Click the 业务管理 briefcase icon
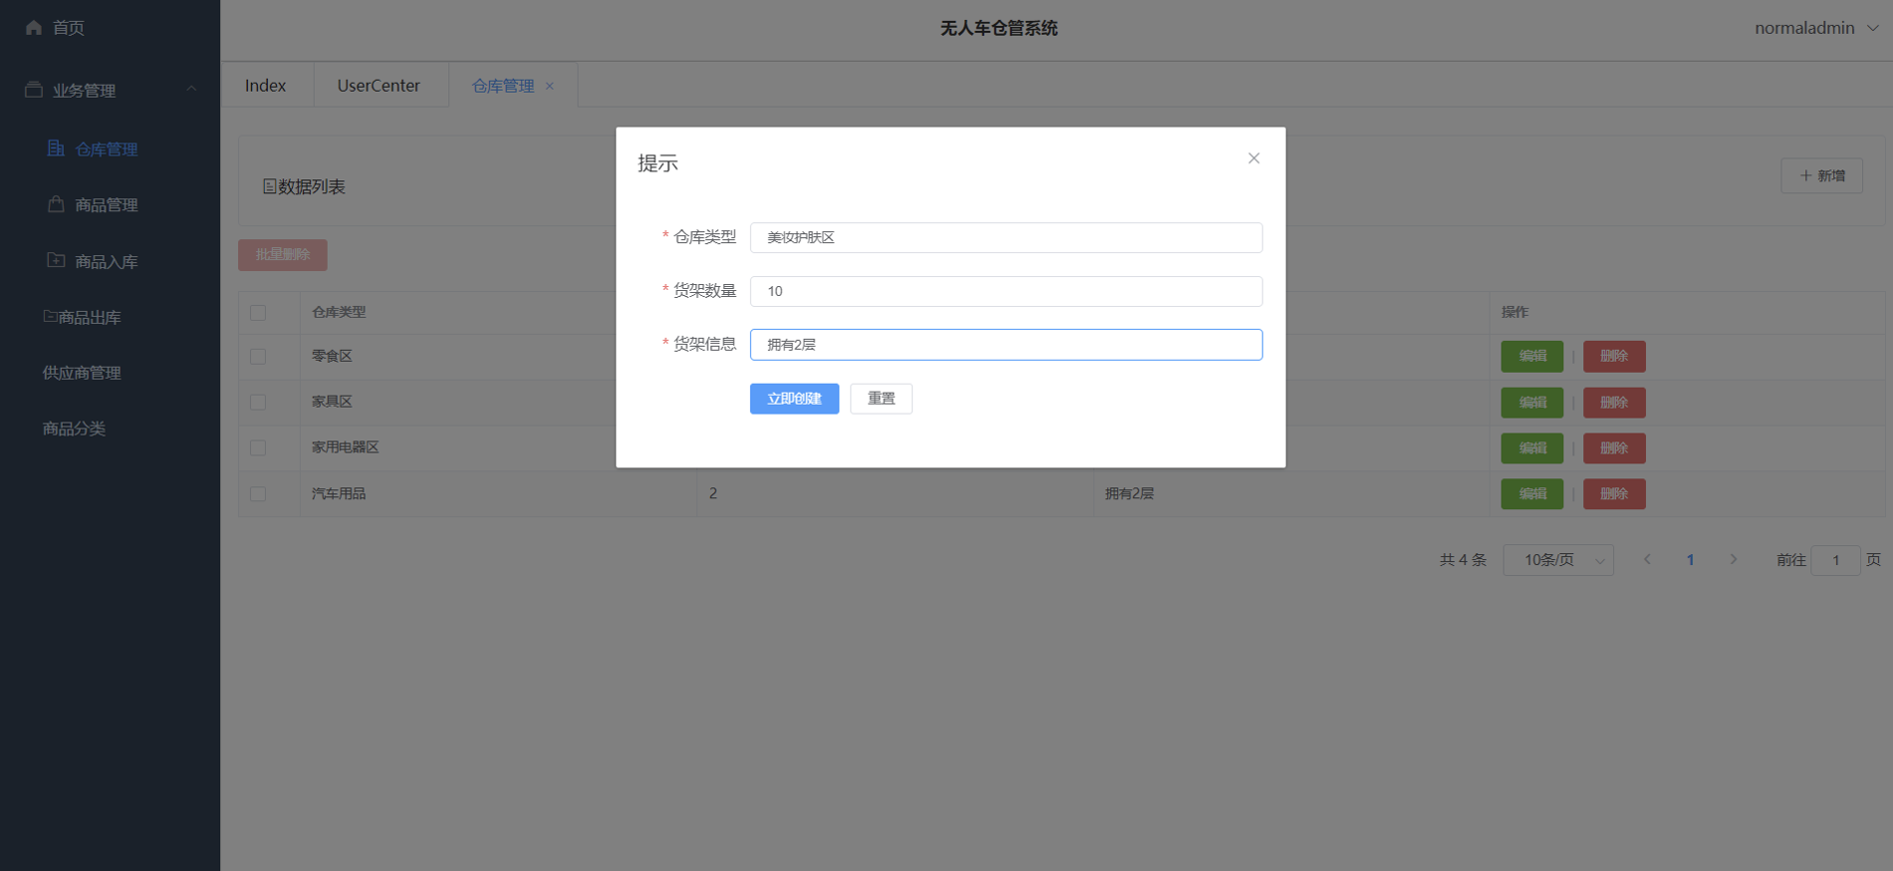Image resolution: width=1893 pixels, height=871 pixels. click(x=34, y=90)
